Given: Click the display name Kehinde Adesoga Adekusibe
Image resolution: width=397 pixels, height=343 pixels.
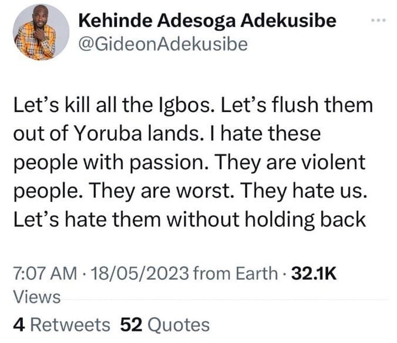Looking at the screenshot, I should [x=207, y=21].
